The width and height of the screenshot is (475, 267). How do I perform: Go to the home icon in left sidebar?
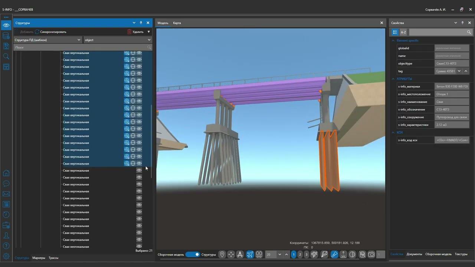coord(6,173)
